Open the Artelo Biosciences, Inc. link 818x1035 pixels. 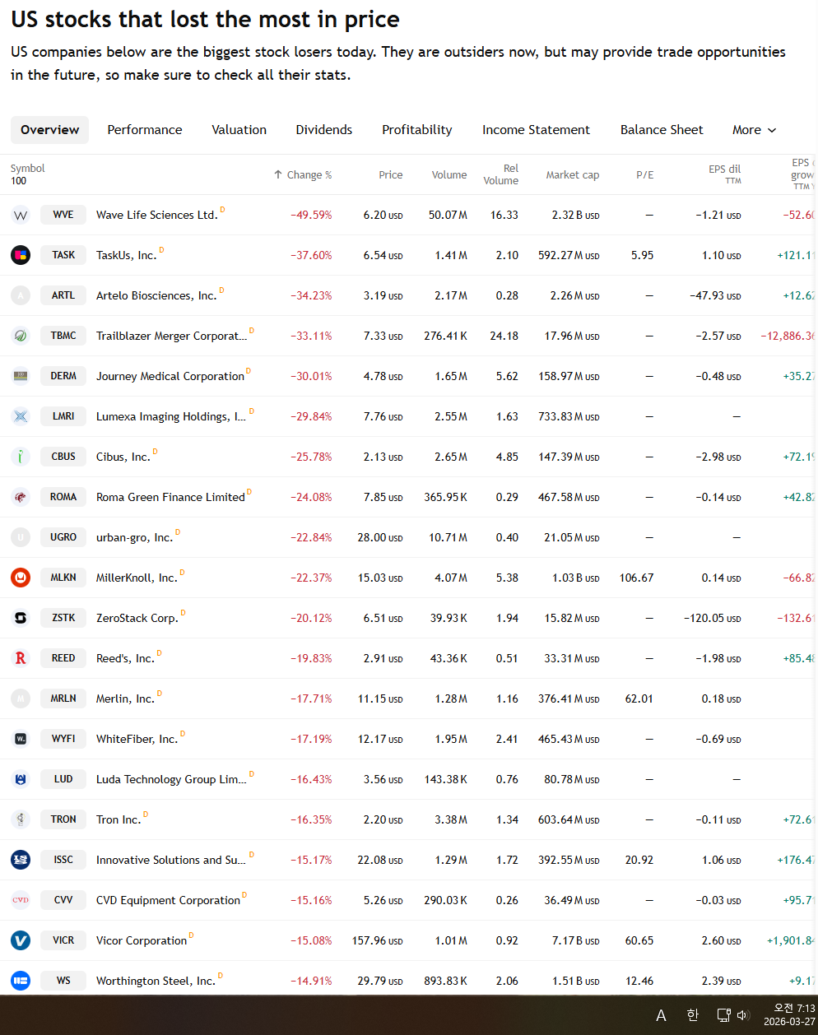coord(156,295)
